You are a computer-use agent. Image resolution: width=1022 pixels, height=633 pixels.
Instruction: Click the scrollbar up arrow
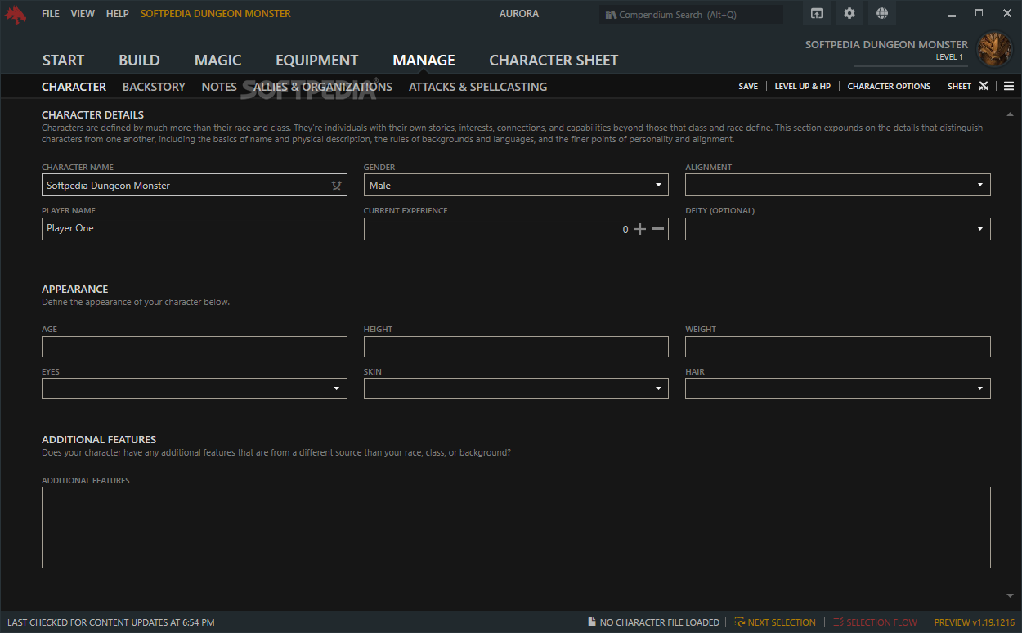pos(1011,114)
